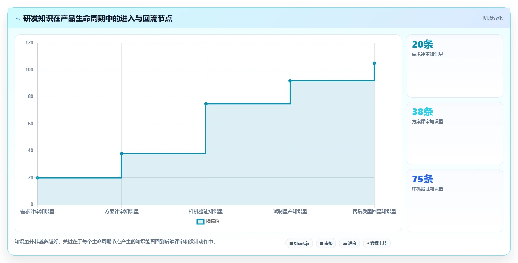Screen dimensions: 518x263
Task: Click the x-axis label 方案评审知识量
Action: [121, 211]
